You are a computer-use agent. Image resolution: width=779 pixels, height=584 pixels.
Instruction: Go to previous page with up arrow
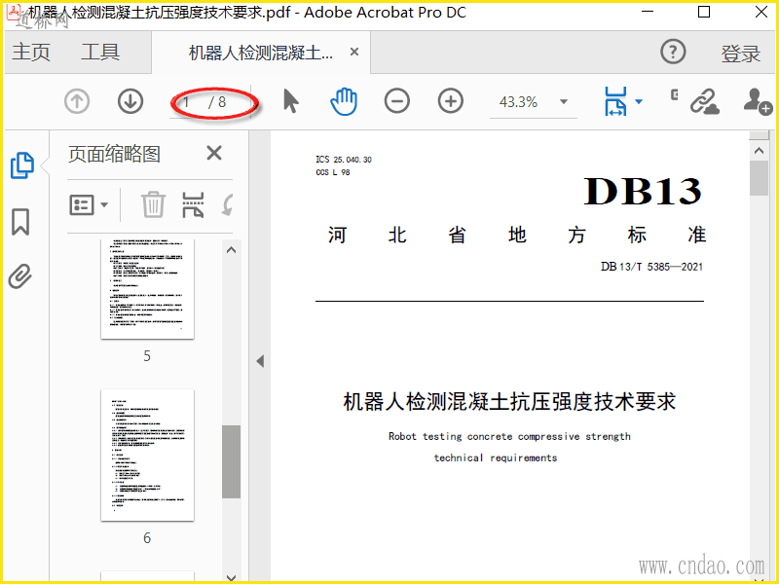[x=77, y=102]
